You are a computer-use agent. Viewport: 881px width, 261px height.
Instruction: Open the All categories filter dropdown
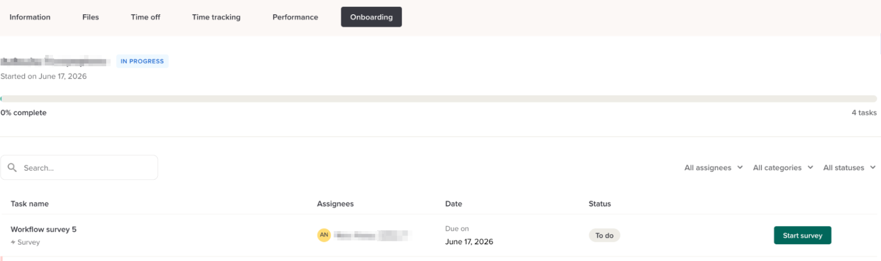783,167
